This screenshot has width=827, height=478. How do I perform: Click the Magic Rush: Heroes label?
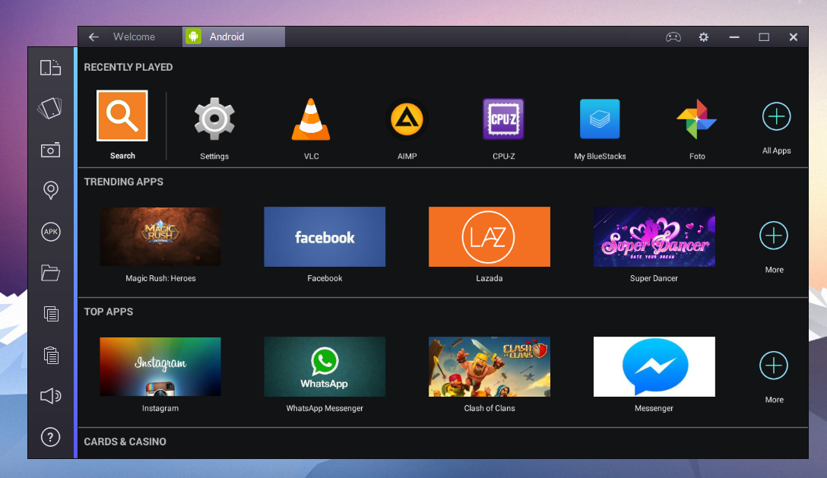[x=160, y=278]
